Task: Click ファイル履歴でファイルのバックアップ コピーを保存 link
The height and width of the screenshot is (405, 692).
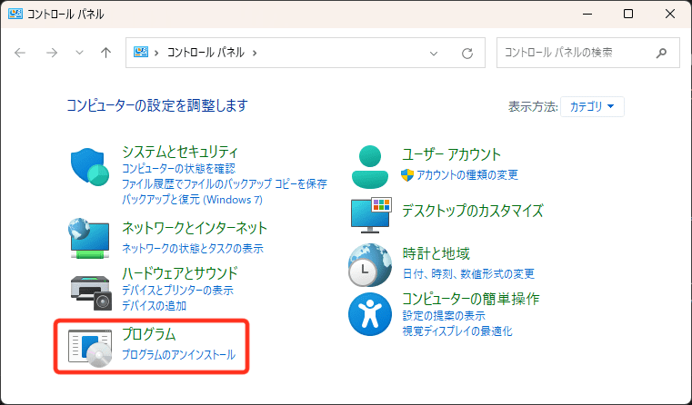Action: pyautogui.click(x=225, y=183)
